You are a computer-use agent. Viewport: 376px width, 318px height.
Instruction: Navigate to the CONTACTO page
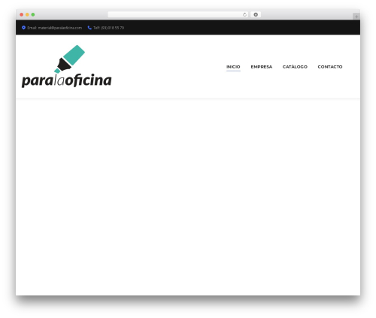point(330,67)
